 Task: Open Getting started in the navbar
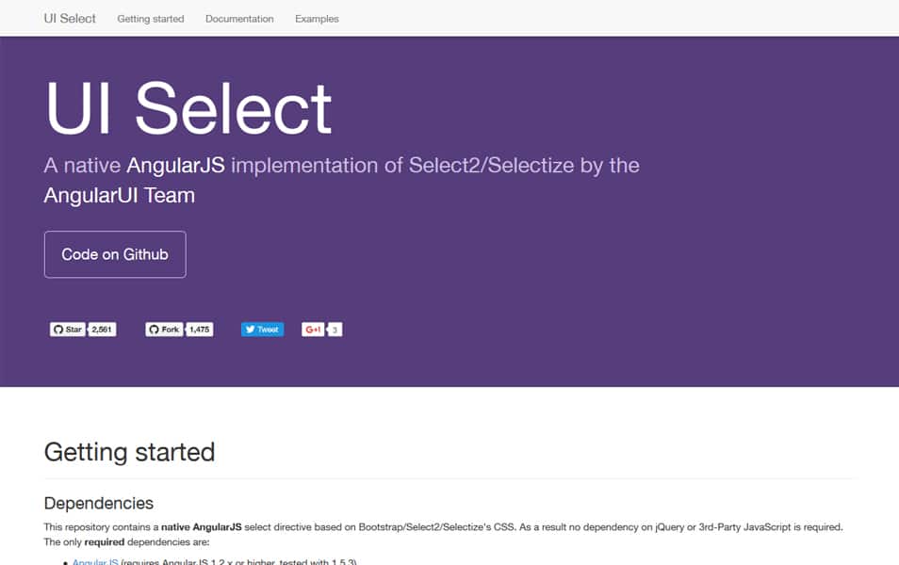coord(151,19)
